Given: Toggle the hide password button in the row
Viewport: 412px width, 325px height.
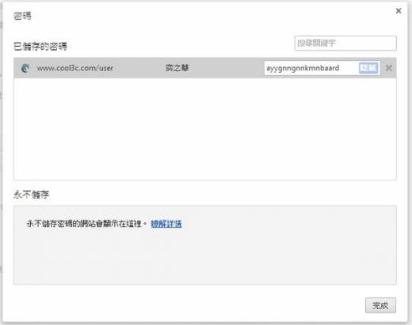Looking at the screenshot, I should pos(368,68).
